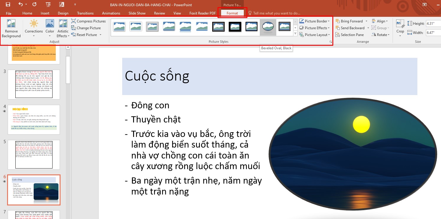441x219 pixels.
Task: Switch to the Animations tab
Action: click(x=111, y=13)
